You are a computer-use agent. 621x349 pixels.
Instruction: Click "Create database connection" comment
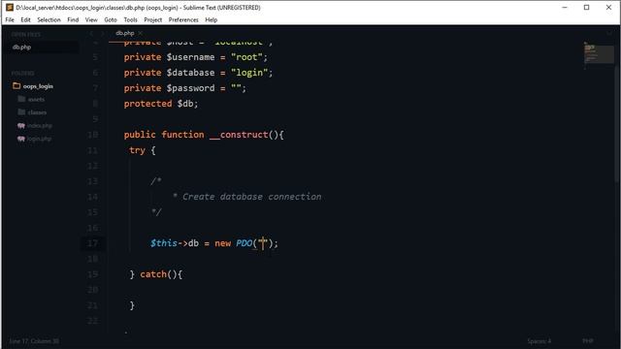[251, 197]
